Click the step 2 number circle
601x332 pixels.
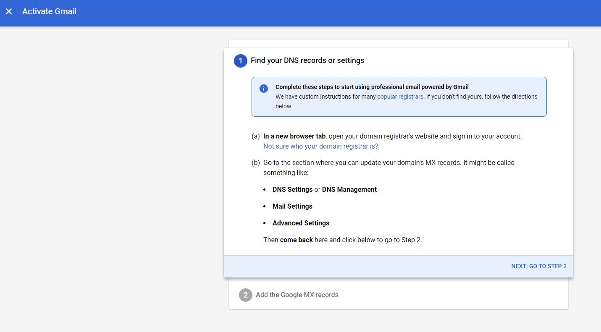pyautogui.click(x=245, y=295)
